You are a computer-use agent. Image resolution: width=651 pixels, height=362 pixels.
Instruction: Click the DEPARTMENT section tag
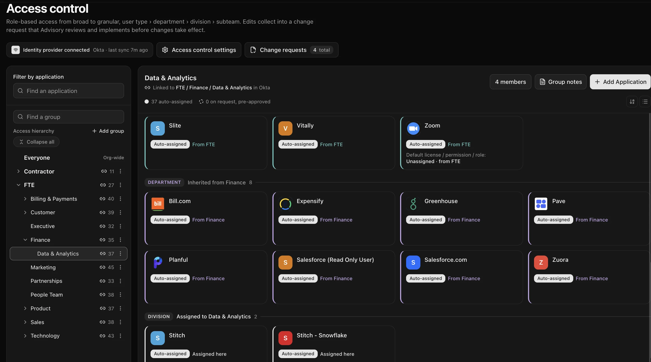point(164,182)
